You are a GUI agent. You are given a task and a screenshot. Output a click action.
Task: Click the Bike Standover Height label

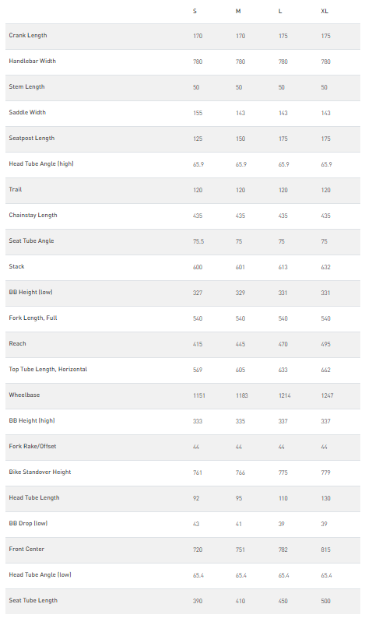point(40,472)
